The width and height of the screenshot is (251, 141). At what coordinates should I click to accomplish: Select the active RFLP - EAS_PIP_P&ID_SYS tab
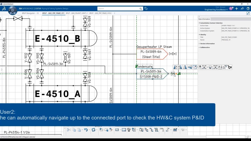pos(53,13)
